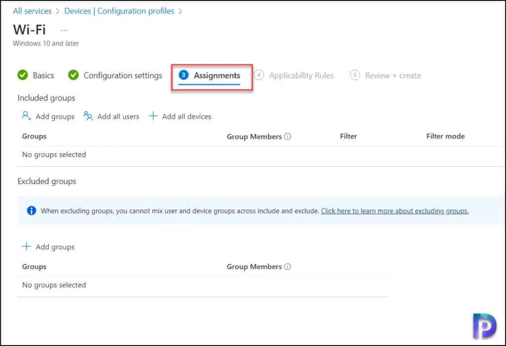Screen dimensions: 506x346
Task: Click the Included groups section heading
Action: (46, 98)
